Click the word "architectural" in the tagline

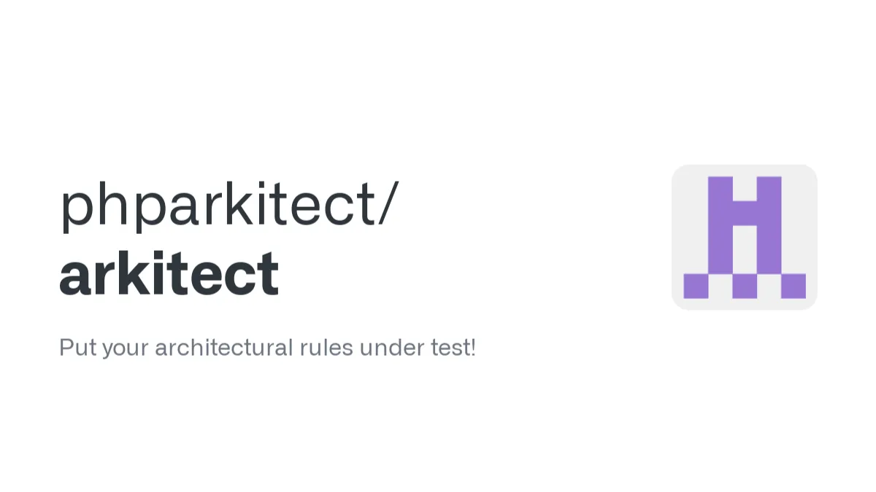point(223,348)
